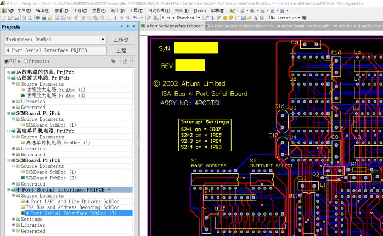The width and height of the screenshot is (383, 236).
Task: Click the green board icon after No Variation
Action: (x=304, y=18)
